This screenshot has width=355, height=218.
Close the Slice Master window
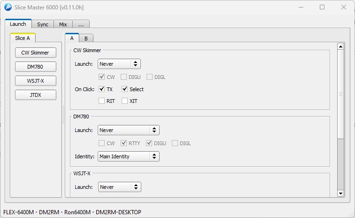click(x=343, y=7)
